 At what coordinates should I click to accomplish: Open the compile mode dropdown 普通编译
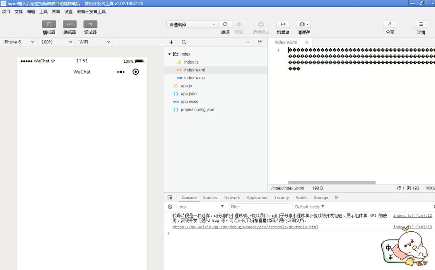pyautogui.click(x=192, y=25)
